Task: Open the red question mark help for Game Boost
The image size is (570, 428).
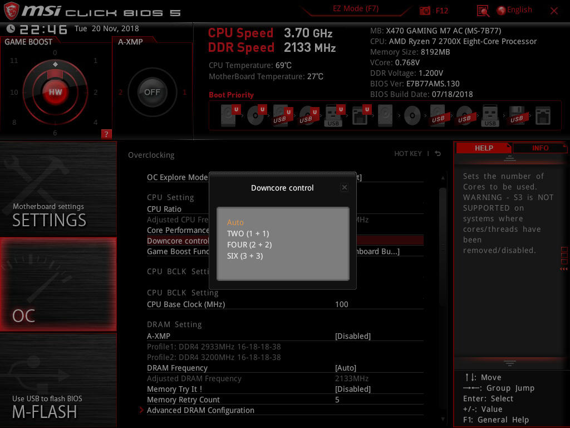Action: [106, 134]
